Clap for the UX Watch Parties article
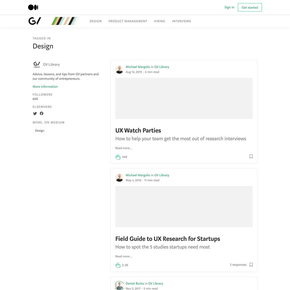 [x=118, y=157]
